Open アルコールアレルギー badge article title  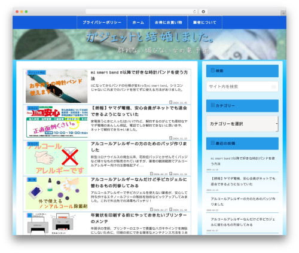(139, 147)
